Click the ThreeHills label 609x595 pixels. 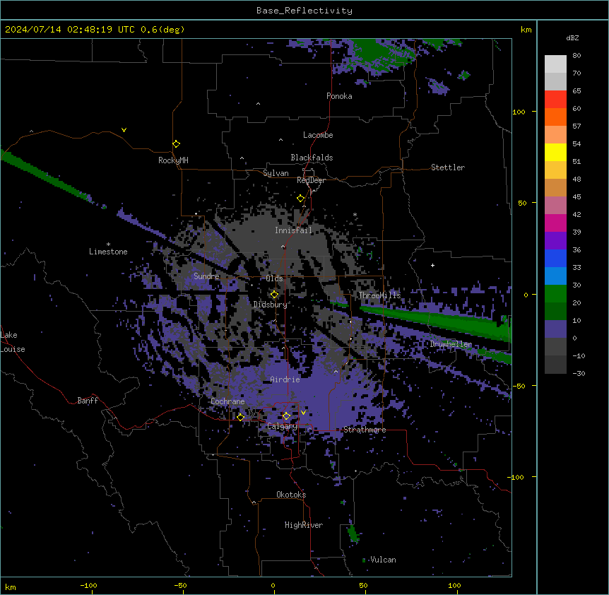pos(379,295)
